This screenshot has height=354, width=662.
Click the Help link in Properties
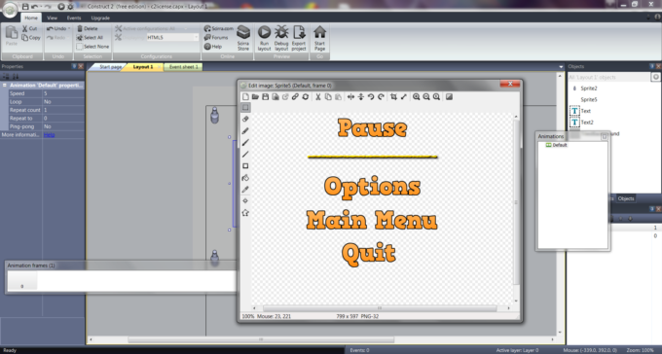tap(49, 135)
